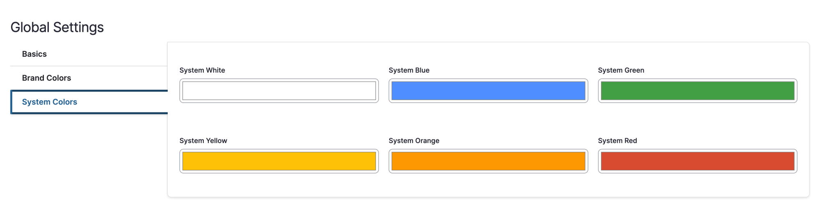Click the "System Green" field label

coord(621,70)
